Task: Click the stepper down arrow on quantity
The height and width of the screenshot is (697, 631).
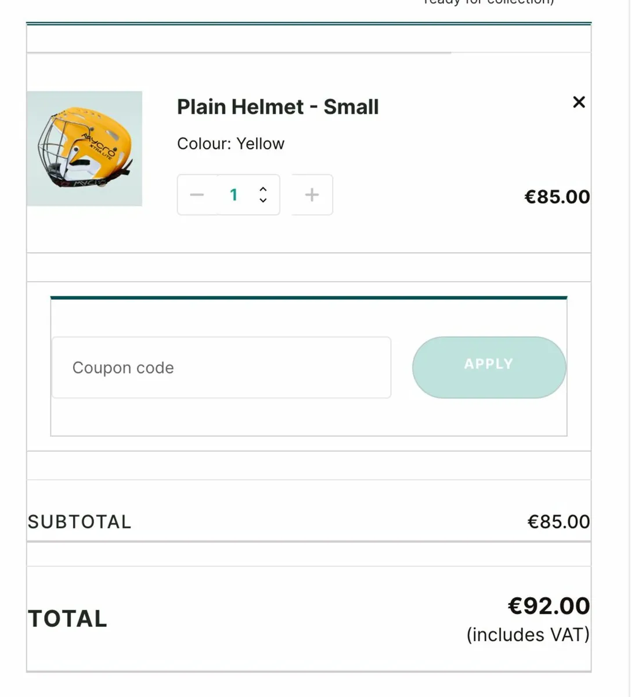Action: tap(263, 201)
